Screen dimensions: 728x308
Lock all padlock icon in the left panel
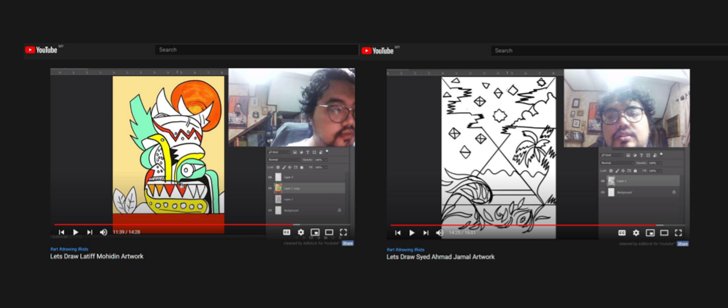coord(302,167)
